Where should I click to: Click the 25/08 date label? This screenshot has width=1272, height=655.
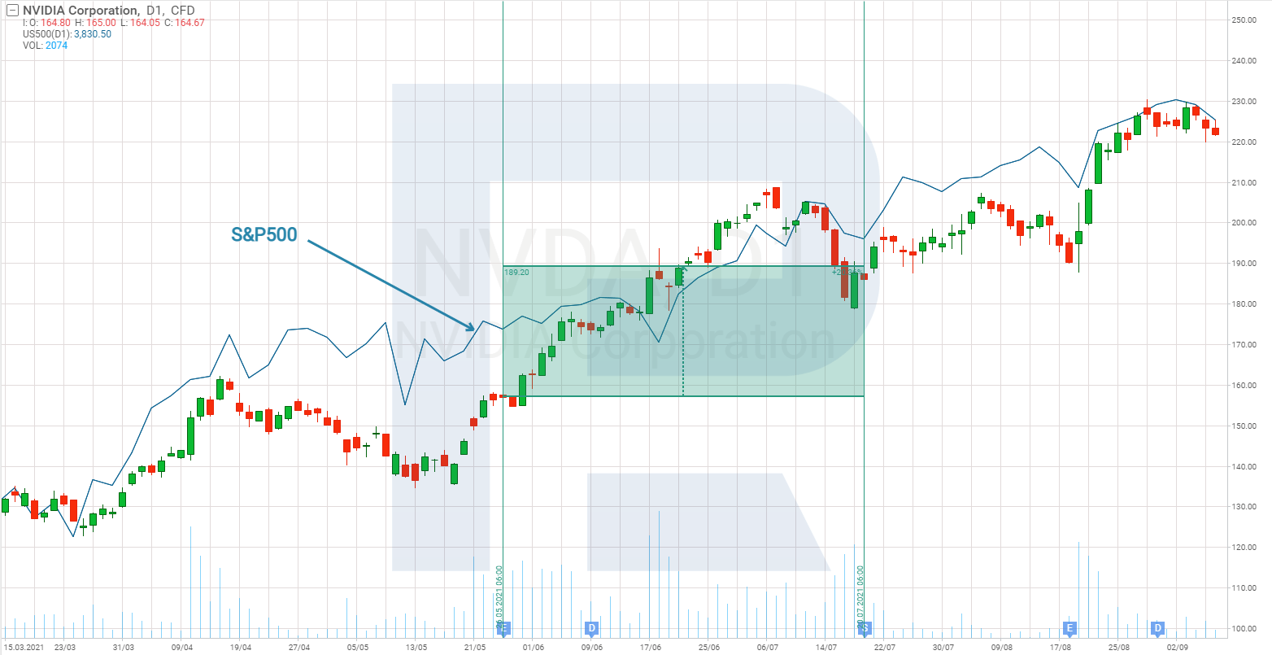[x=1119, y=648]
